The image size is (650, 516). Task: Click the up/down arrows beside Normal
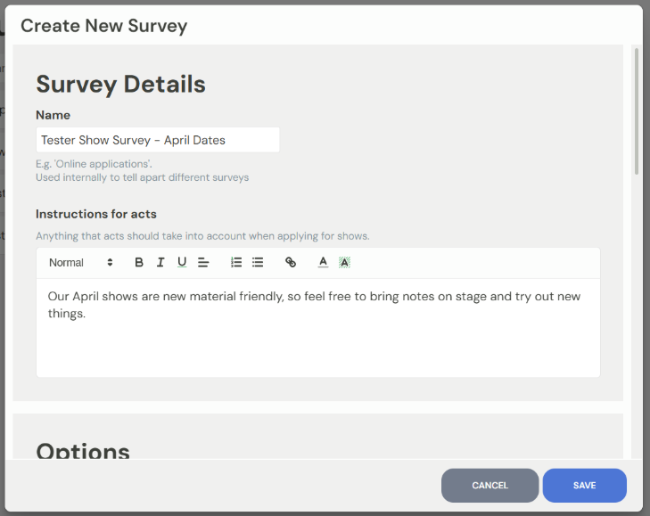(x=110, y=262)
